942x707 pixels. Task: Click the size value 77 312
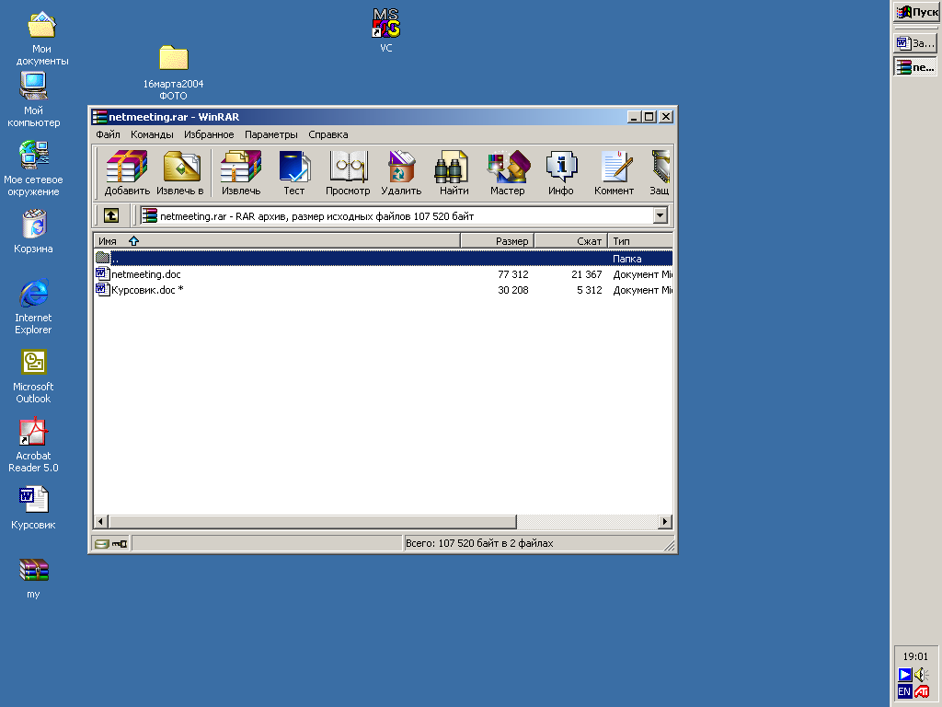coord(513,274)
